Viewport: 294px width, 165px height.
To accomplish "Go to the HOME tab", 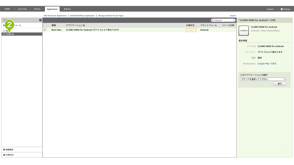I will [x=7, y=9].
